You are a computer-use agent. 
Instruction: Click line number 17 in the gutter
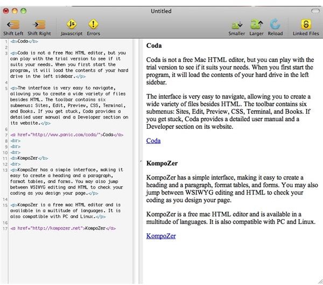coord(5,229)
